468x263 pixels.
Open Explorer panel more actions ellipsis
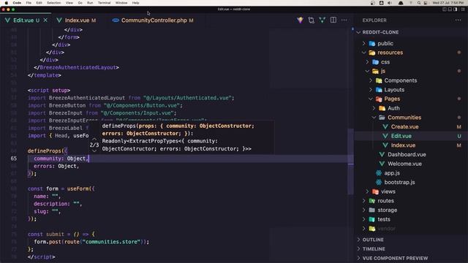click(458, 20)
